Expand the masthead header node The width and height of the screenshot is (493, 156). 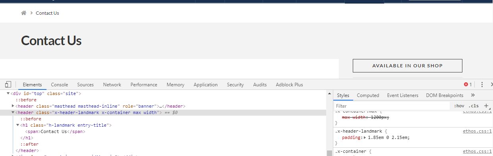coord(13,106)
